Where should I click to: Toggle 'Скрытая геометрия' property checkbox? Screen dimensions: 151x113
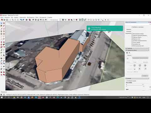point(132,35)
